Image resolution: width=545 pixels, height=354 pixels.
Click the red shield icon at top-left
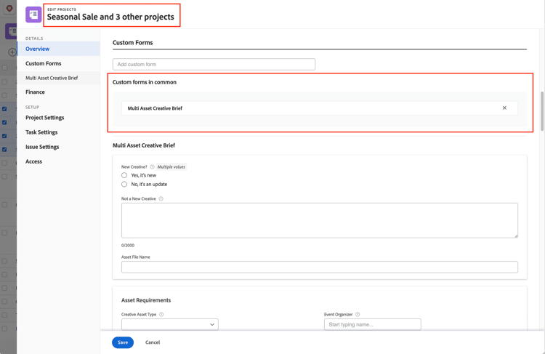(x=9, y=9)
